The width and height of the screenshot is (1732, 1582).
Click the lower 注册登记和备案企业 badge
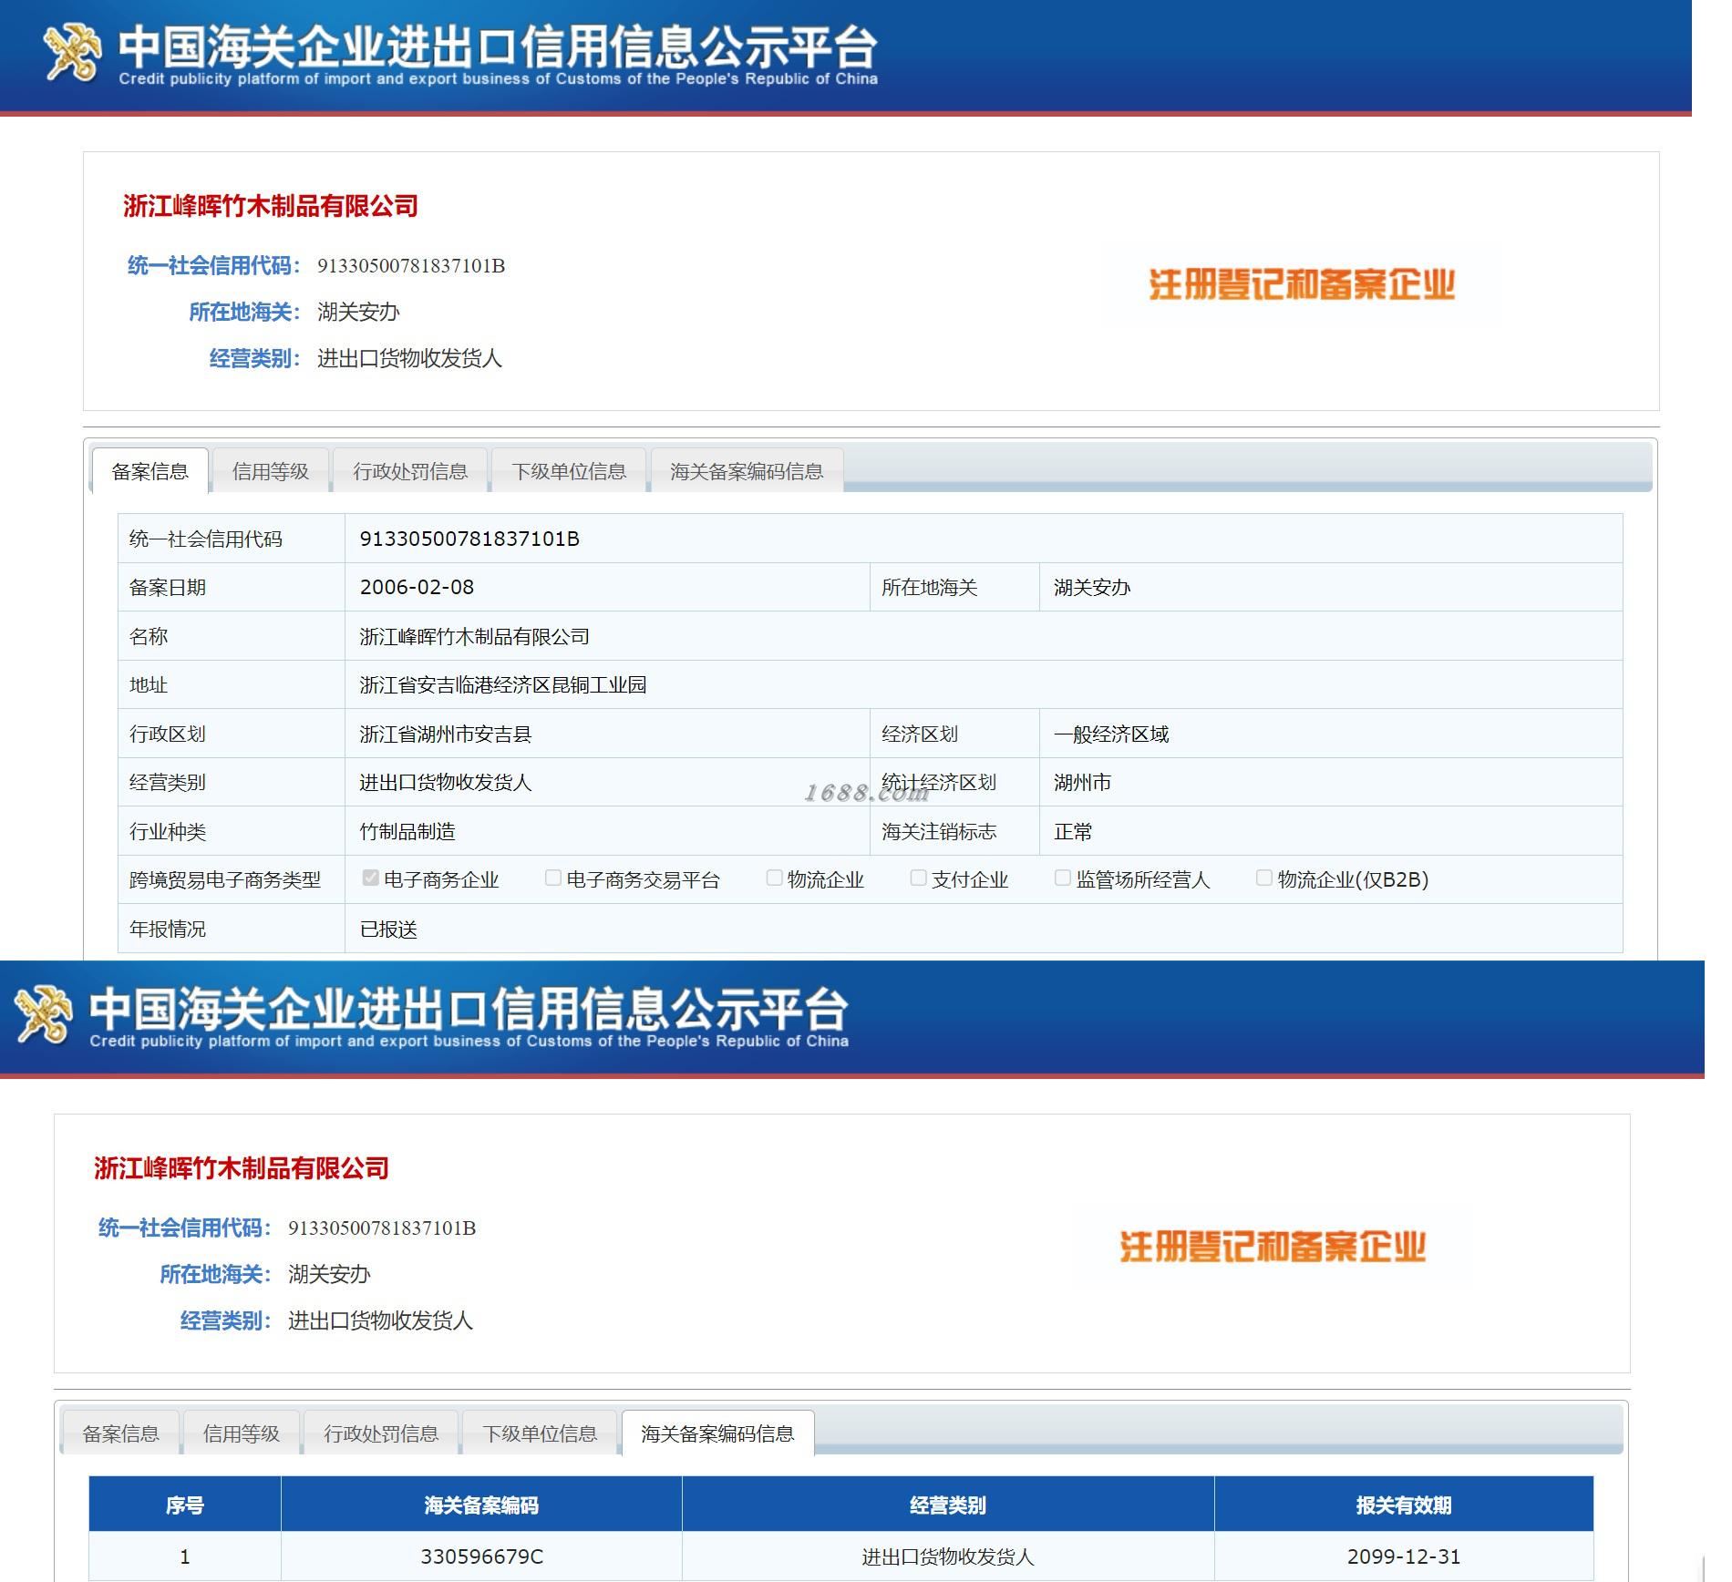point(1273,1248)
